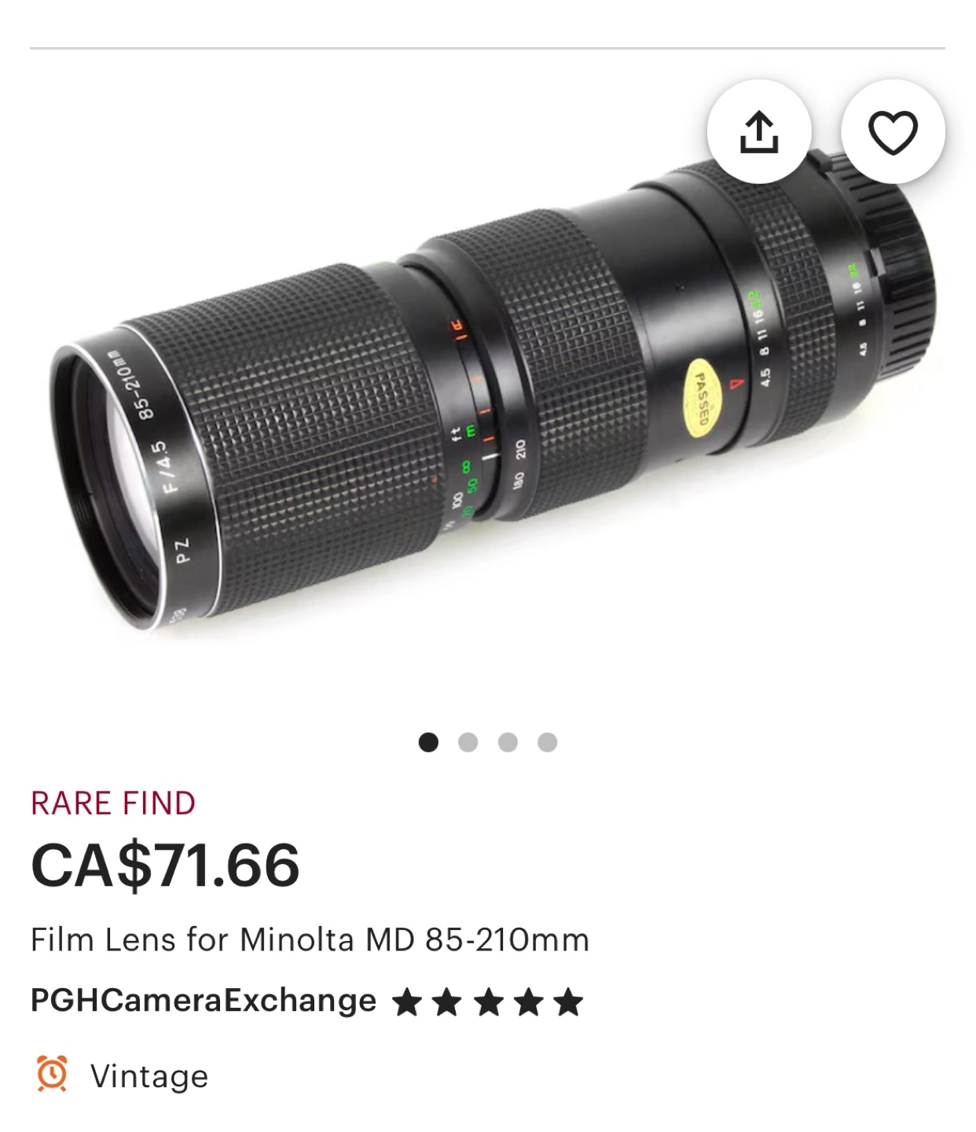Tap the RARE FIND badge

pyautogui.click(x=113, y=803)
